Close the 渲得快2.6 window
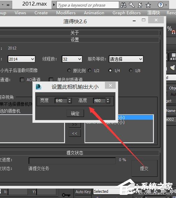Image resolution: width=176 pixels, height=198 pixels. (156, 20)
